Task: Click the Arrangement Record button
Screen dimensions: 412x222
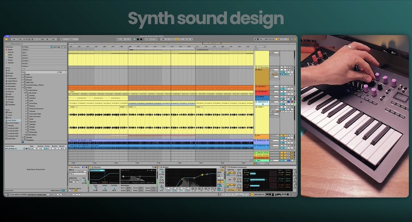Action: pos(142,39)
